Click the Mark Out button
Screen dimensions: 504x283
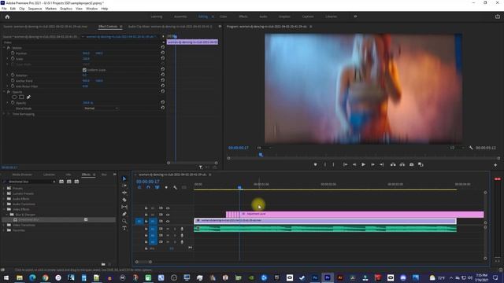(x=333, y=164)
